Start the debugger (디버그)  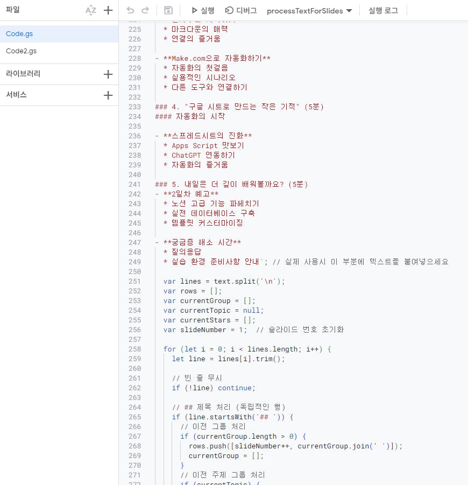coord(241,11)
